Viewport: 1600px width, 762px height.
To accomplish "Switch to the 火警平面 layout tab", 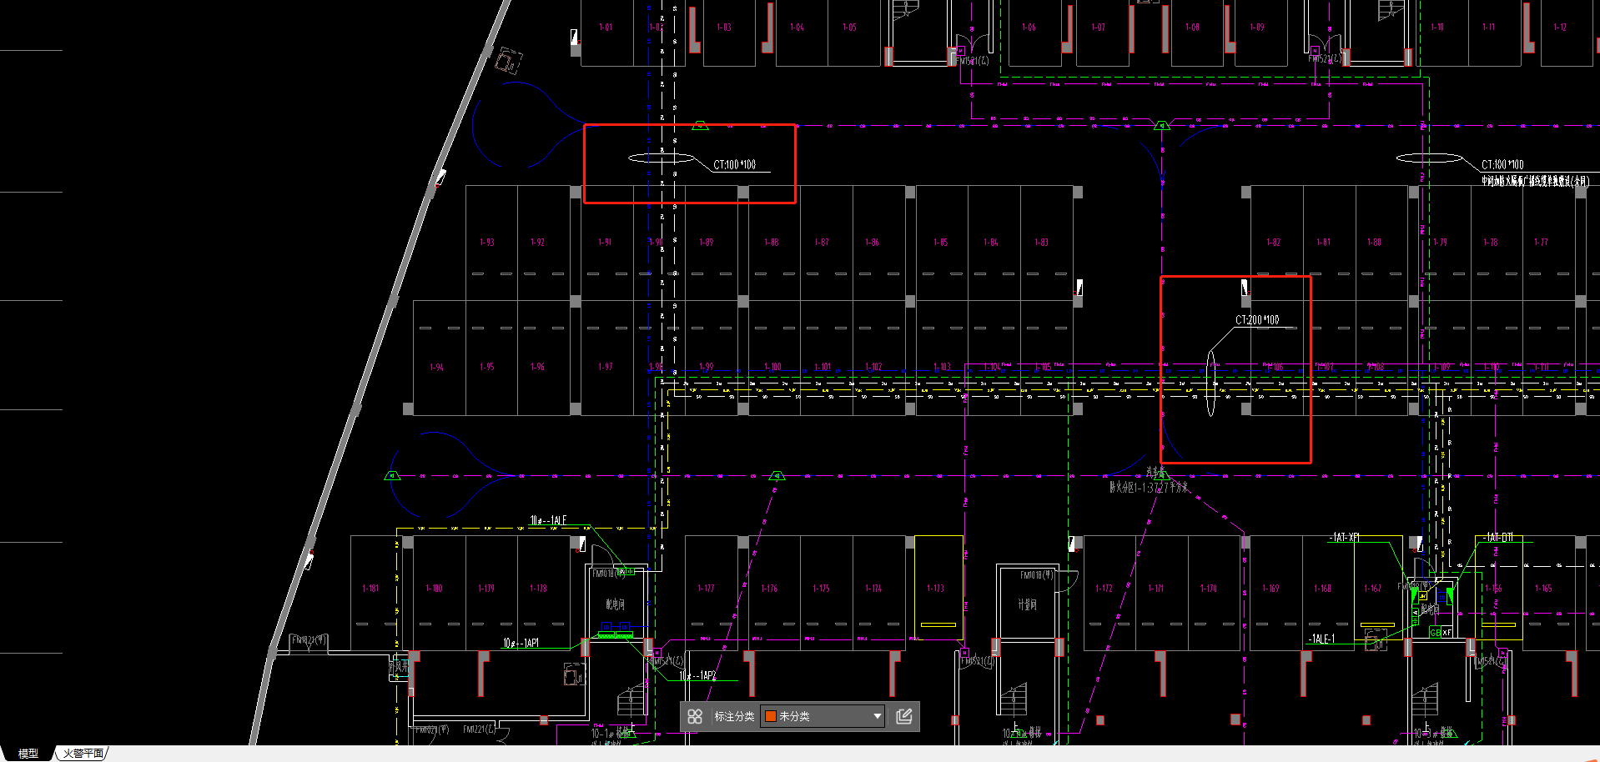I will [83, 753].
